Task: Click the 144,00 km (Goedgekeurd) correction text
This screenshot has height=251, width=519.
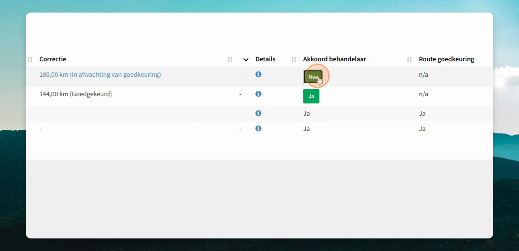Action: (x=76, y=94)
